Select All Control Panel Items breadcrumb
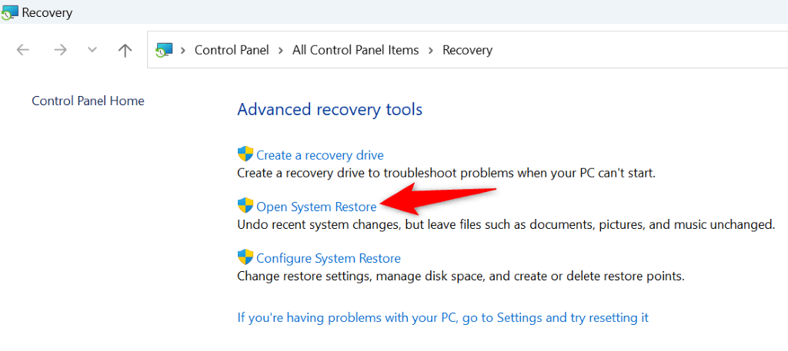 (x=356, y=50)
